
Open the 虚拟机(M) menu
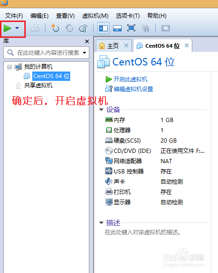95,16
